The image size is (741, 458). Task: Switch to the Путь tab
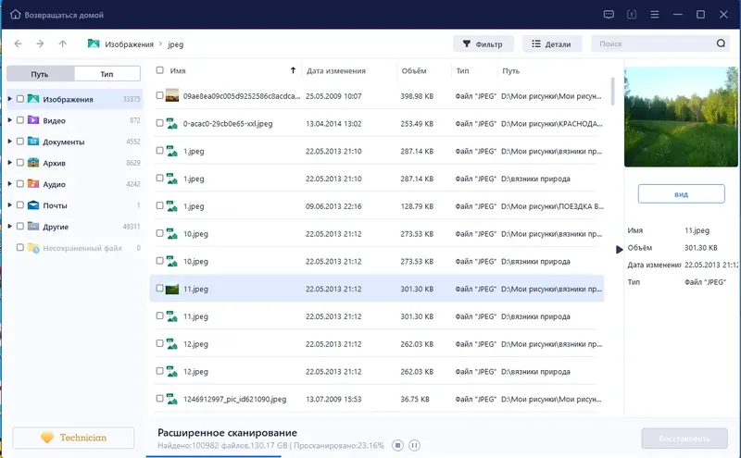click(40, 74)
